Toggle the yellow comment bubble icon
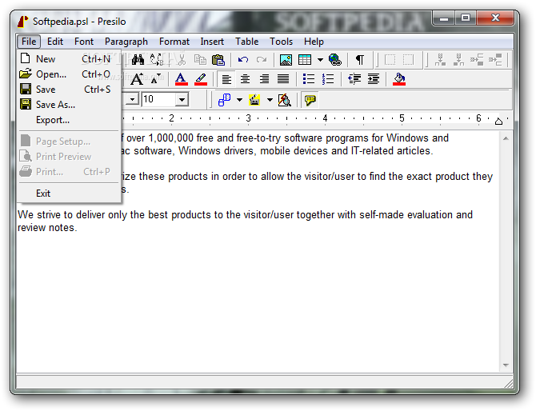Screen dimensions: 536x411 pyautogui.click(x=310, y=100)
